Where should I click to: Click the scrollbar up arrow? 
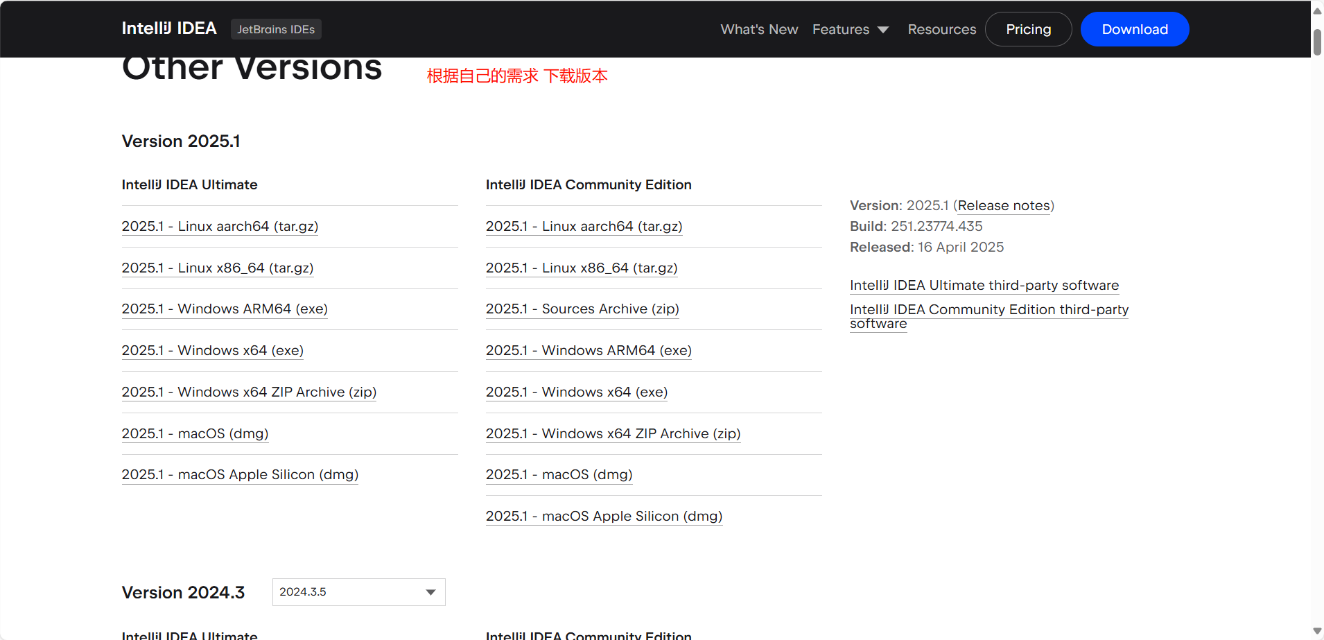pos(1317,10)
